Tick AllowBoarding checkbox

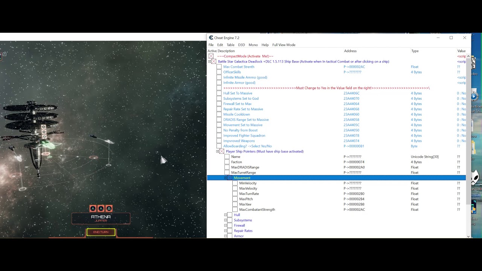[x=219, y=146]
